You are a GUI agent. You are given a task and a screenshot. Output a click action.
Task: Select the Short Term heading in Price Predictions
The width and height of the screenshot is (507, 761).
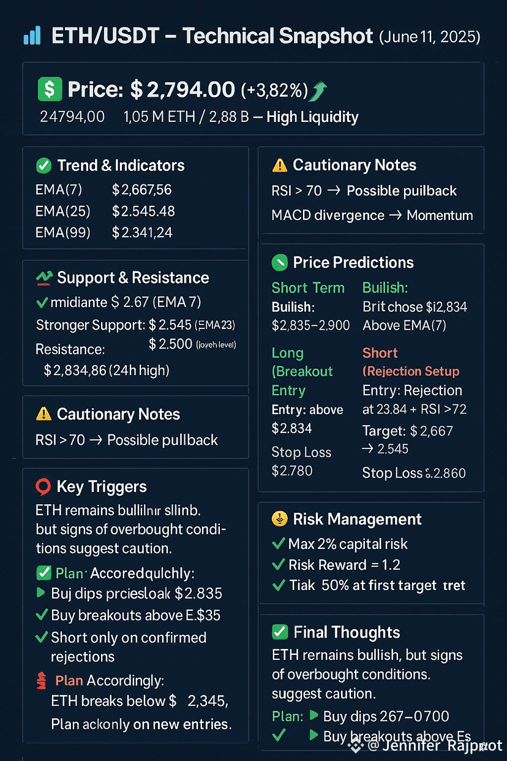[308, 288]
